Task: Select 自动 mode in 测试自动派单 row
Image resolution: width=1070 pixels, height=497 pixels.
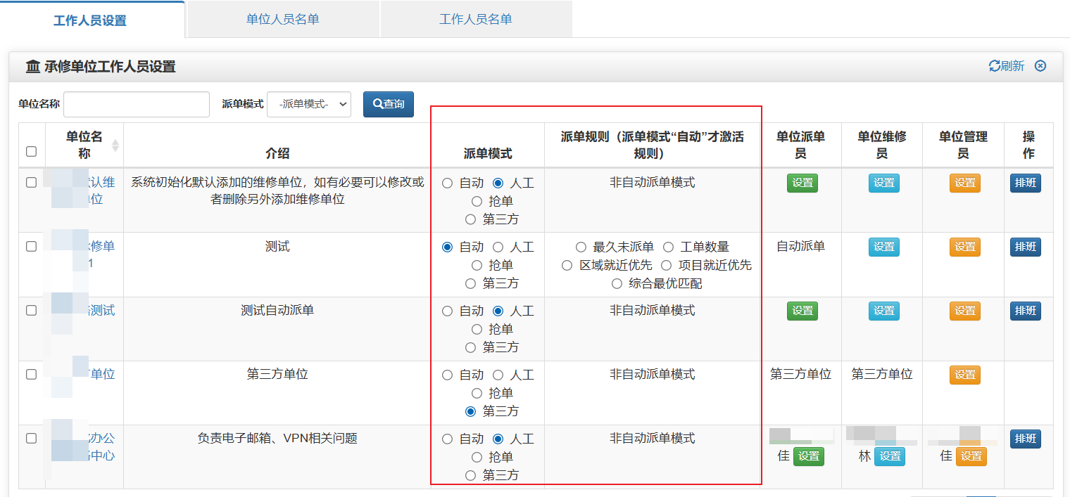Action: (x=447, y=311)
